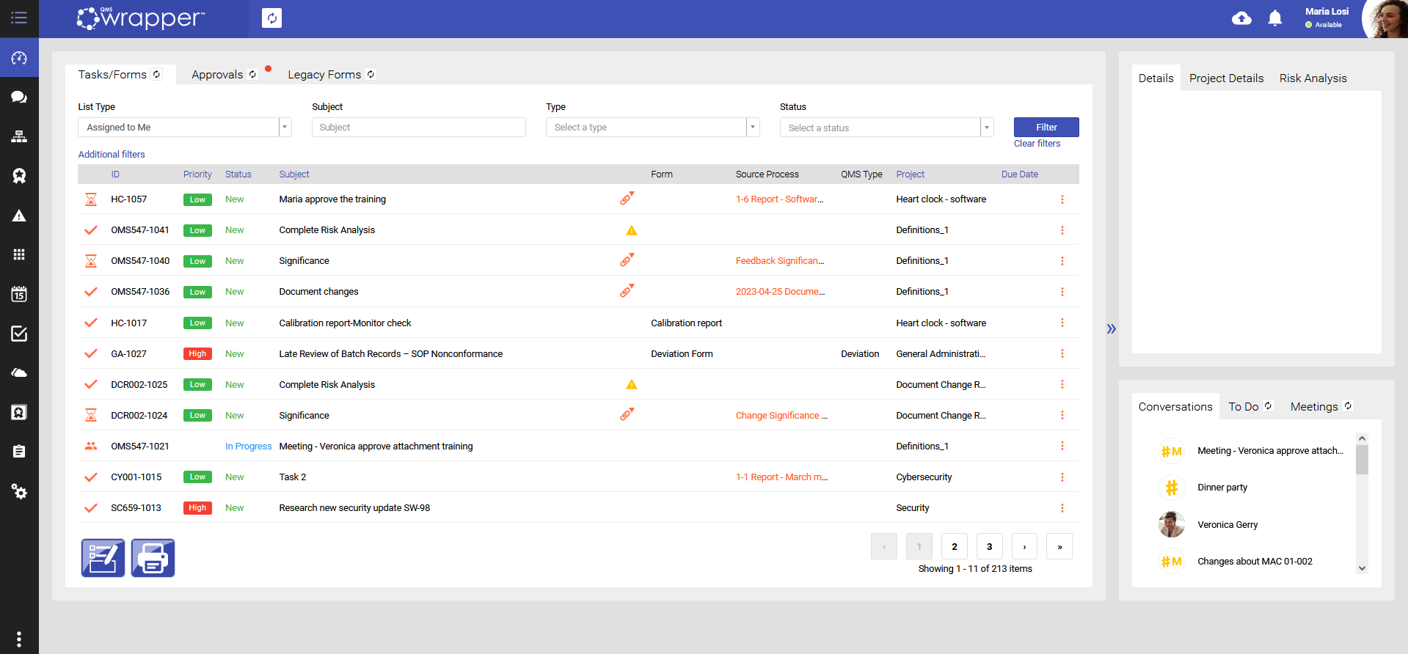The height and width of the screenshot is (654, 1408).
Task: Open row menu dots for SC659-1013
Action: 1062,508
